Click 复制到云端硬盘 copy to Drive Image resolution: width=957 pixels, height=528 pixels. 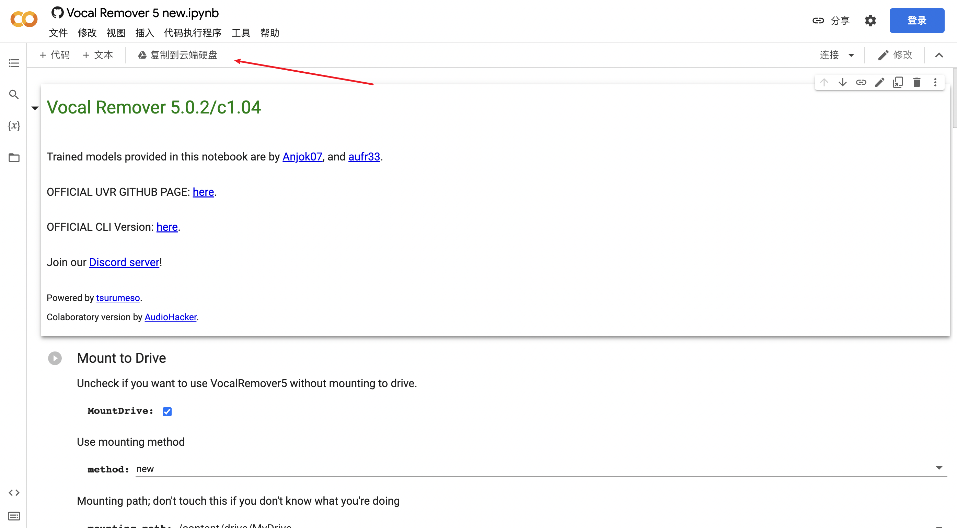[177, 55]
